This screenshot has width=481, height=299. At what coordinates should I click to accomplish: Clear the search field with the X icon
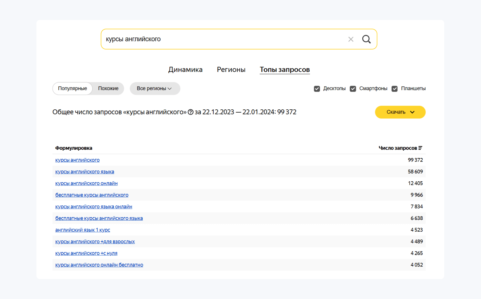pyautogui.click(x=351, y=39)
